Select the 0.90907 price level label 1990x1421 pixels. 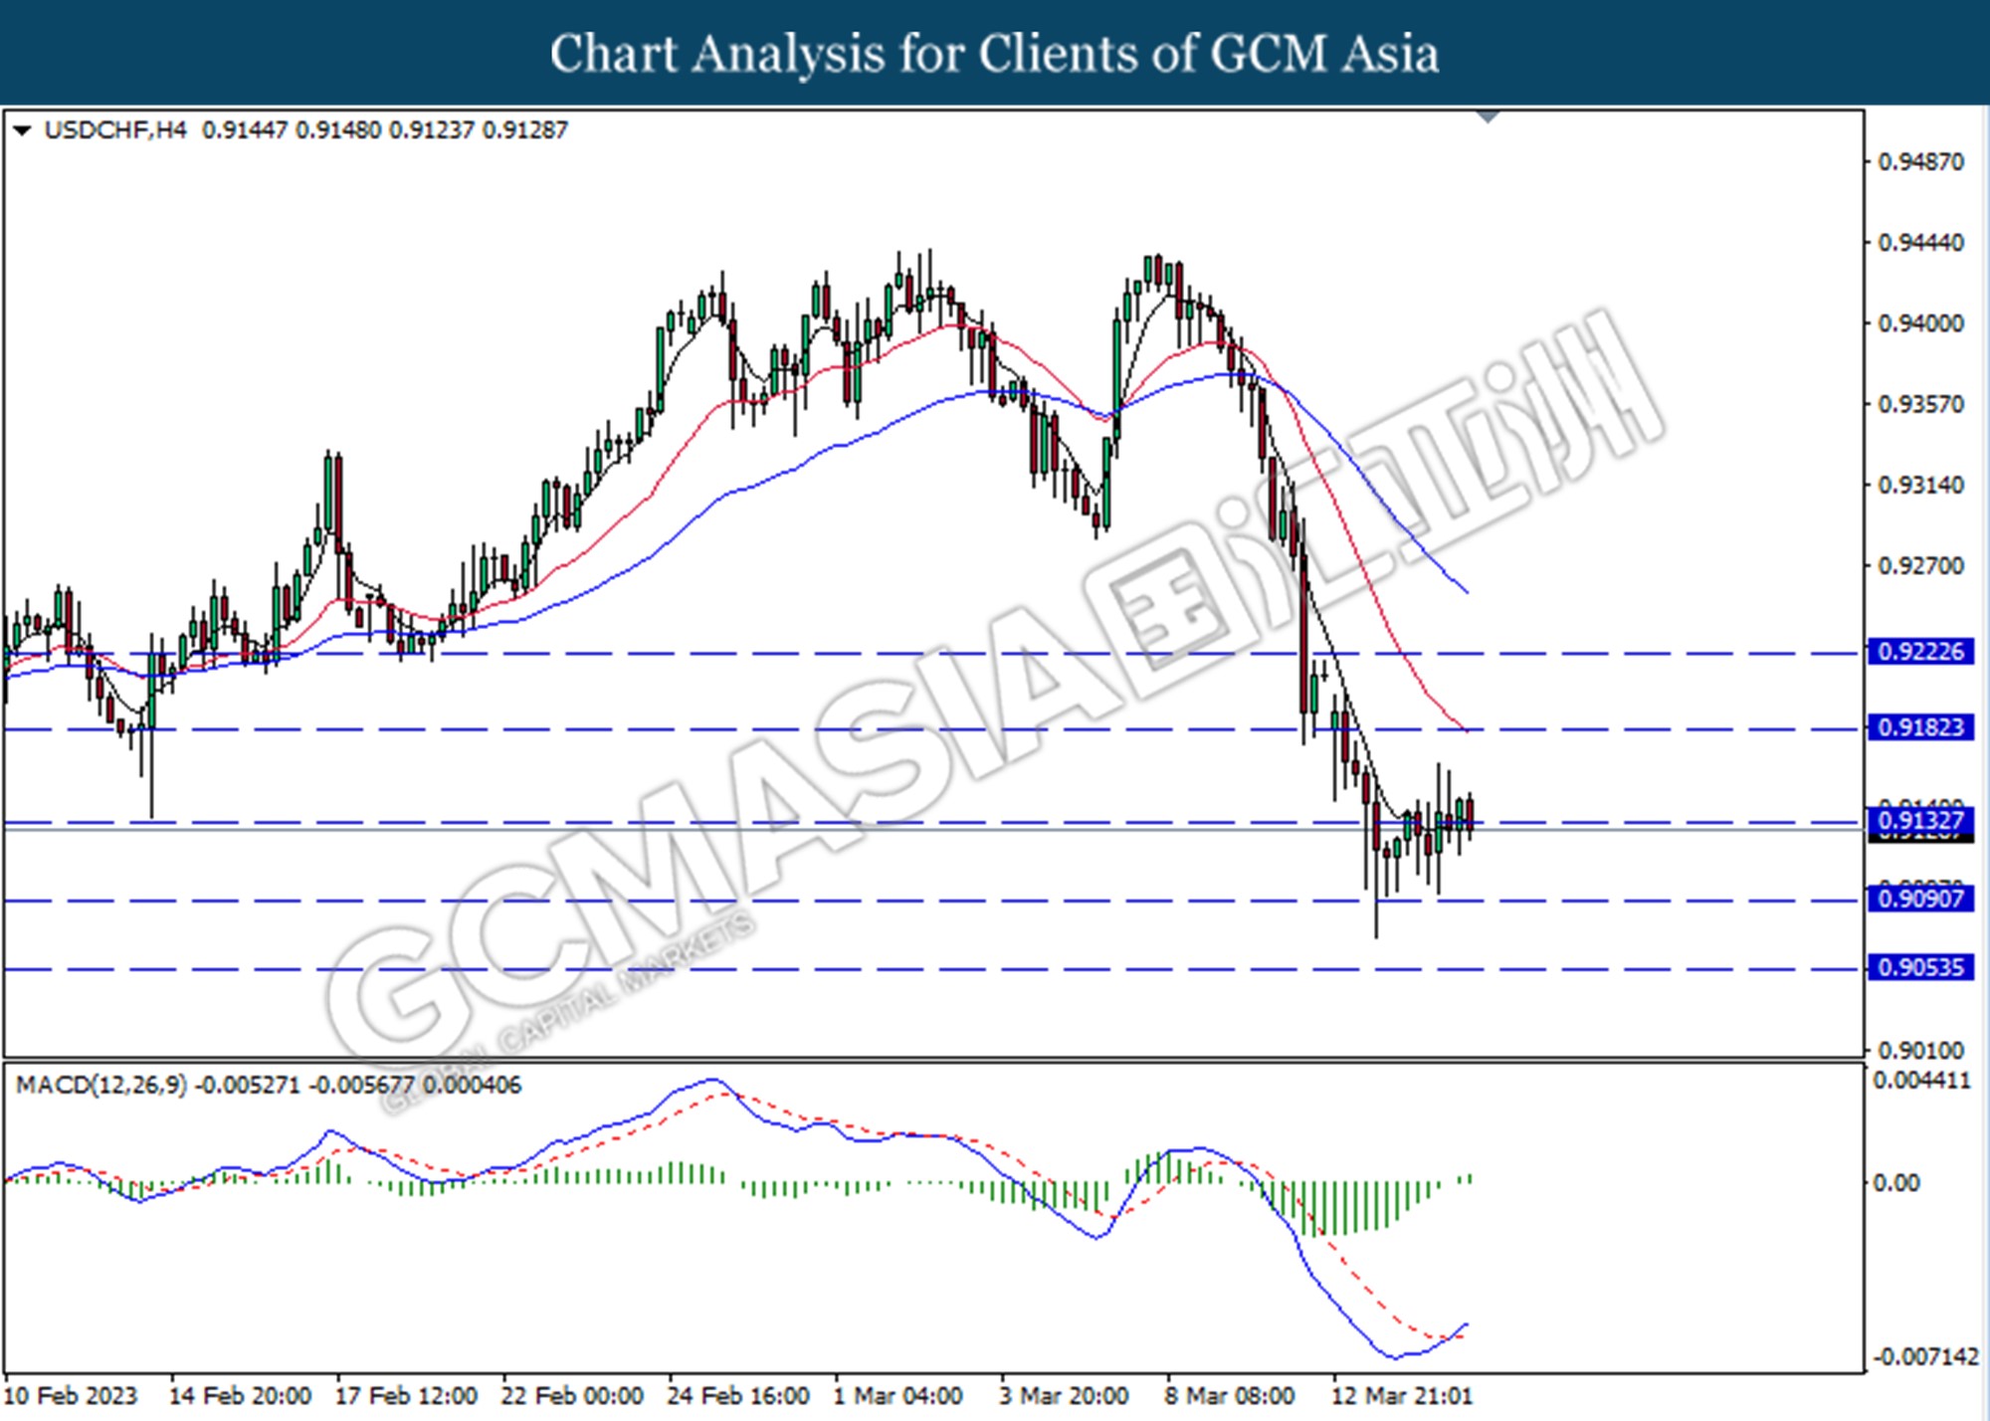1920,900
